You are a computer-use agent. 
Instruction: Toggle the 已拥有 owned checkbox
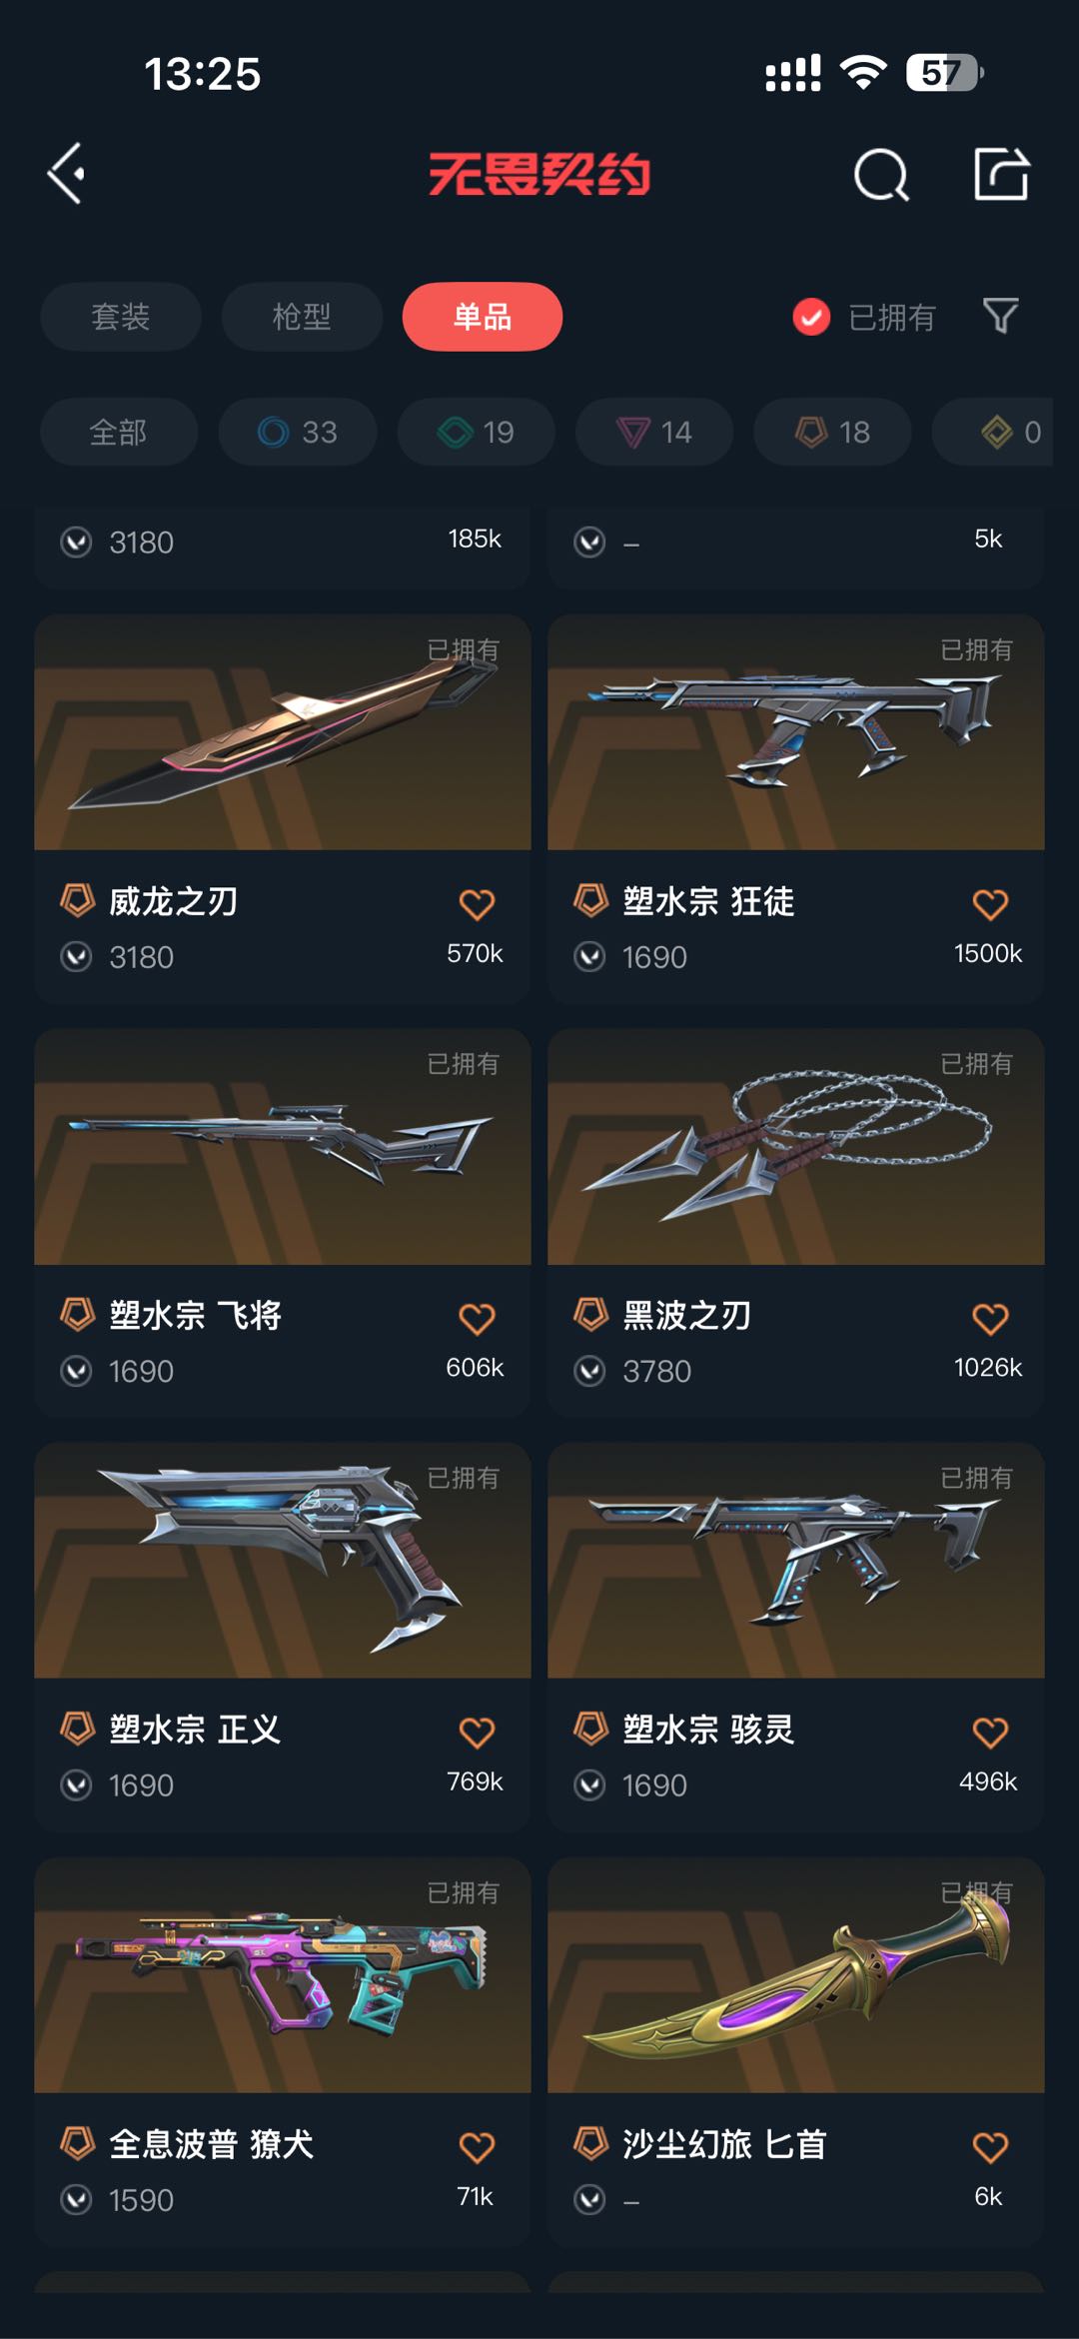point(811,317)
